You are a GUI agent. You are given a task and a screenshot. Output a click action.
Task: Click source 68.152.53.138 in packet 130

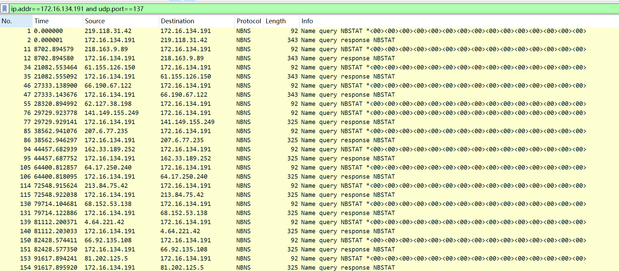pyautogui.click(x=108, y=204)
